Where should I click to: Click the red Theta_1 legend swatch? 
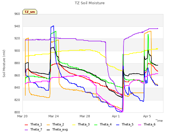pyautogui.click(x=26, y=125)
